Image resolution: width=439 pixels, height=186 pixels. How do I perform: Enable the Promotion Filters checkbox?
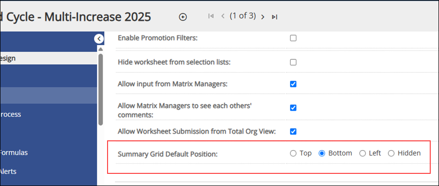click(293, 38)
